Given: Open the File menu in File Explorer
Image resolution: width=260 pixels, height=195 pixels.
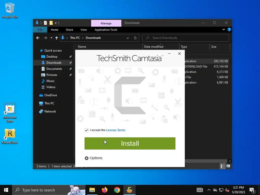Looking at the screenshot, I should tap(40, 30).
